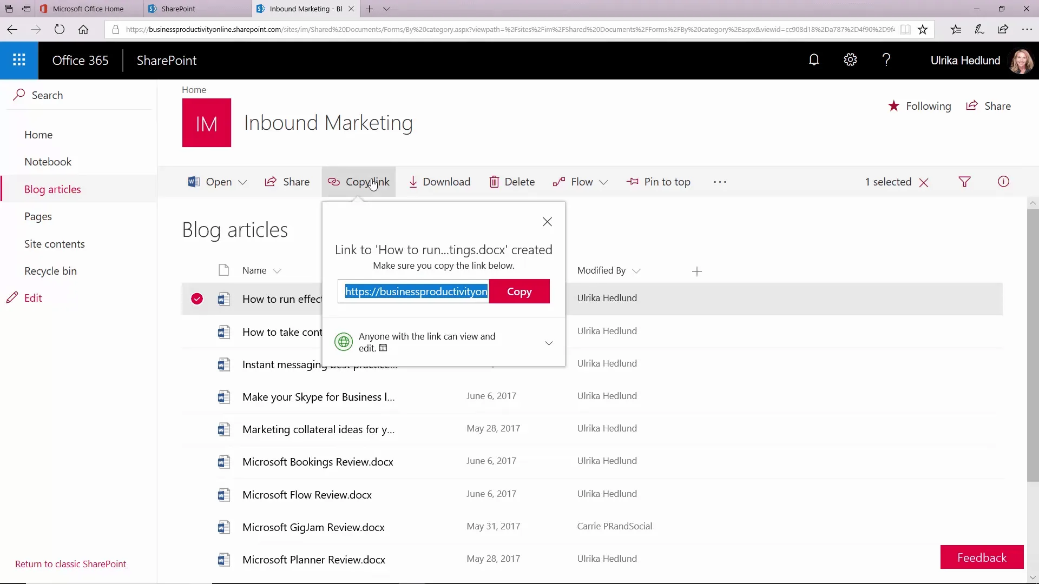Click the generated link text field

(413, 291)
